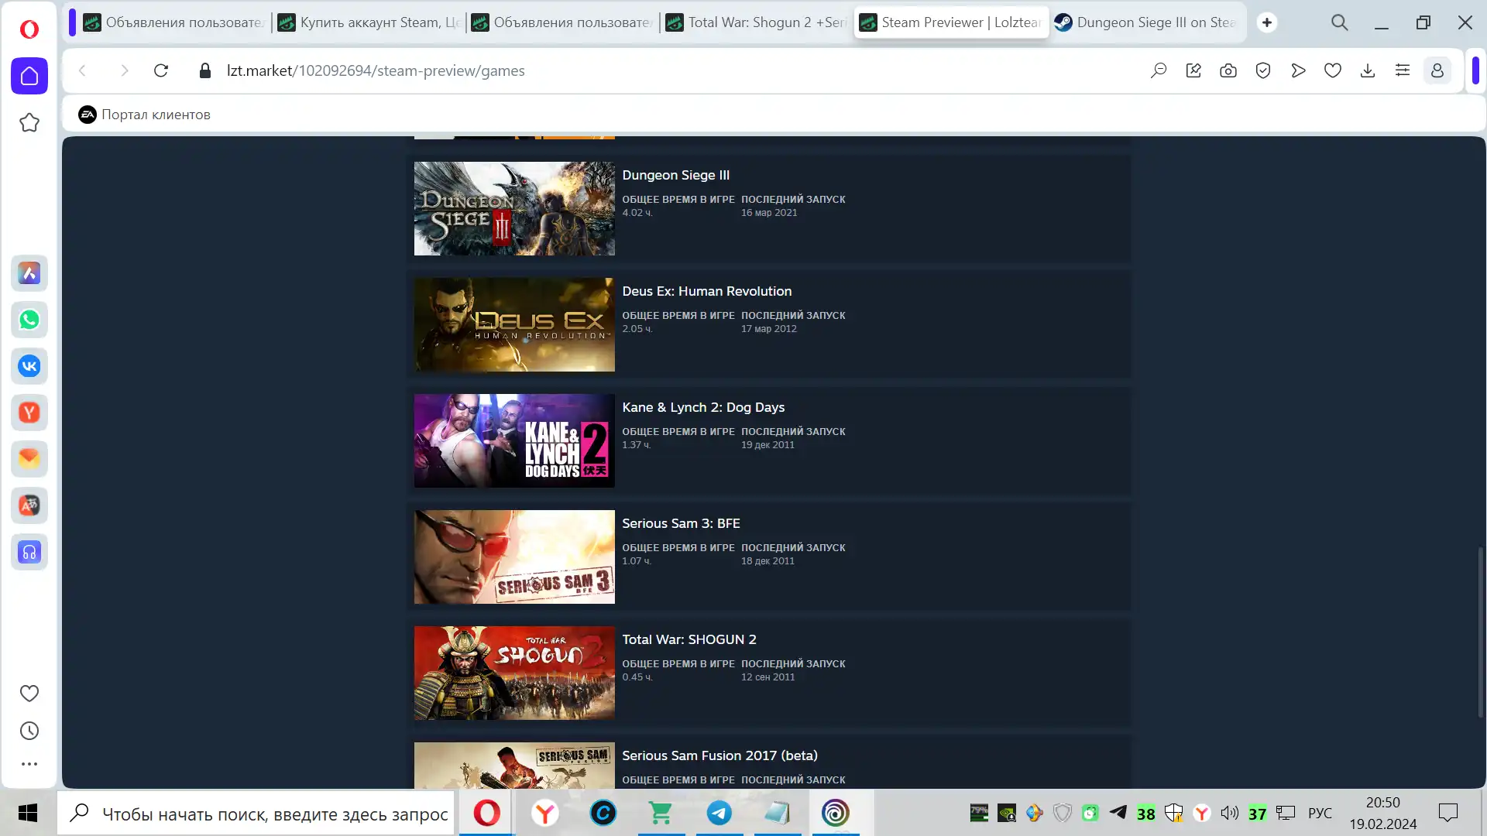The height and width of the screenshot is (836, 1487).
Task: Click the Kane & Lynch 2 cover image
Action: tap(514, 440)
